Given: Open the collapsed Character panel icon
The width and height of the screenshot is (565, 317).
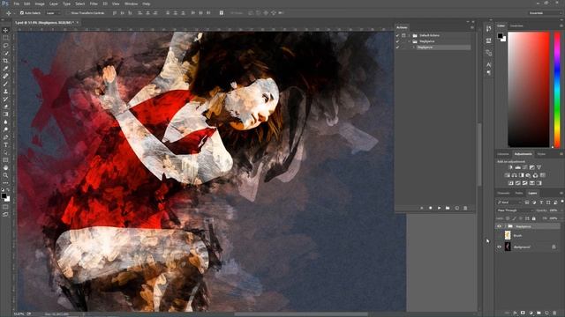Looking at the screenshot, I should [488, 64].
